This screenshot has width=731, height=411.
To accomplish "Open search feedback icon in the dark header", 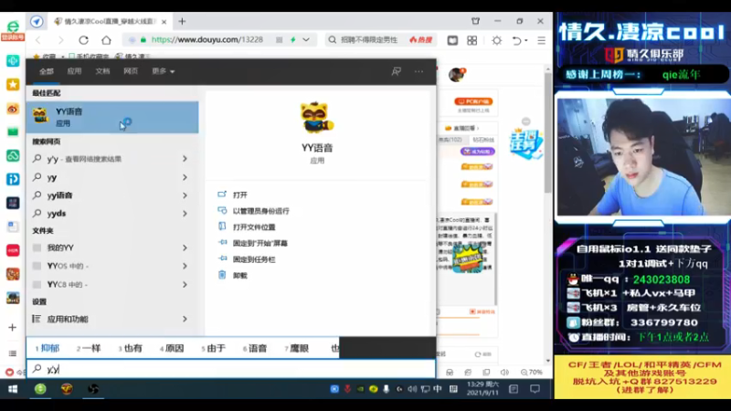I will pyautogui.click(x=397, y=71).
